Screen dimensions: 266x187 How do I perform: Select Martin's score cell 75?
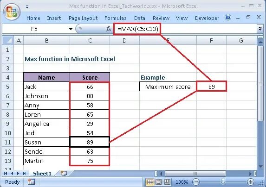90,161
